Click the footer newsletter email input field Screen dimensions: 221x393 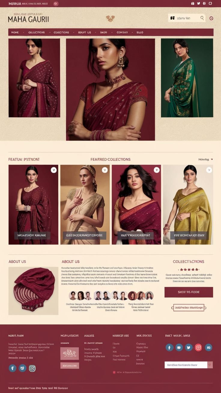pyautogui.click(x=186, y=365)
